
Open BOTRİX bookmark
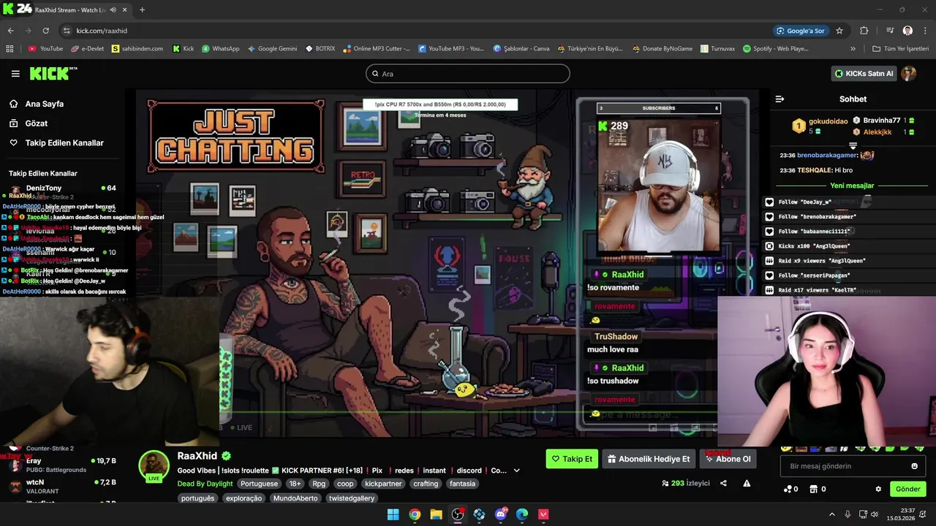320,49
